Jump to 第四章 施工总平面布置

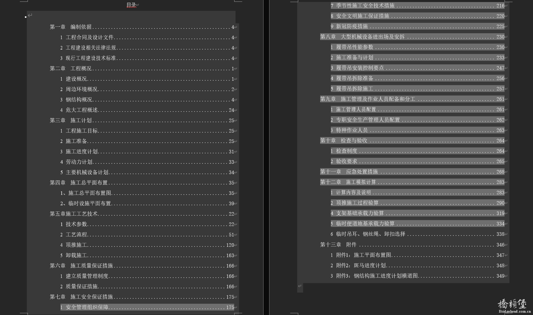tap(142, 183)
